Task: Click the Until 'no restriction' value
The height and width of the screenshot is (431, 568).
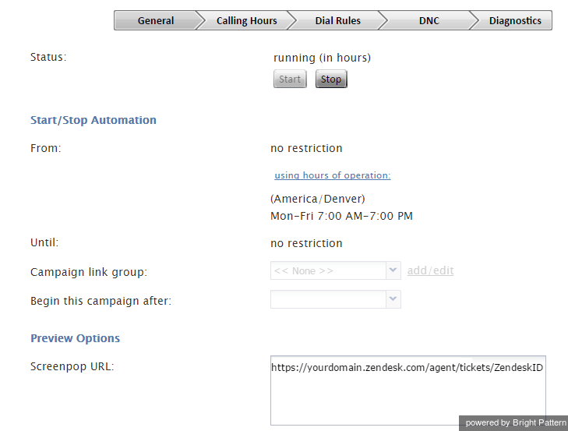Action: pyautogui.click(x=306, y=243)
